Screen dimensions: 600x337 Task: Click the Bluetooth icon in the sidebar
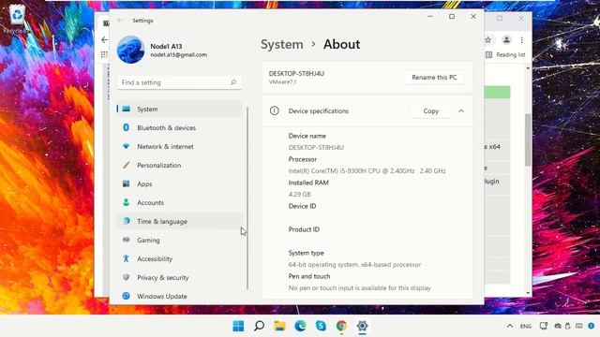126,127
